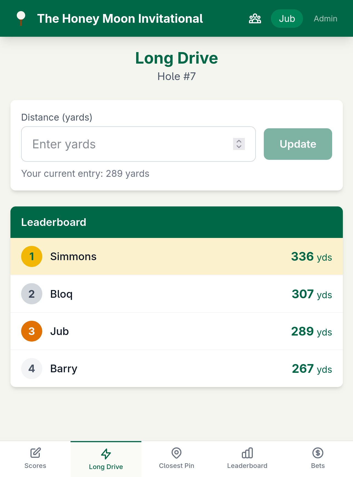Image resolution: width=353 pixels, height=477 pixels.
Task: Click The Honey Moon Invitational title
Action: pyautogui.click(x=120, y=19)
